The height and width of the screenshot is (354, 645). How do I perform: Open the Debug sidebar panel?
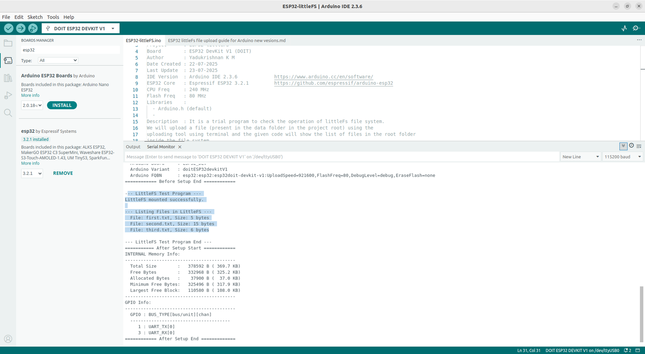(8, 95)
